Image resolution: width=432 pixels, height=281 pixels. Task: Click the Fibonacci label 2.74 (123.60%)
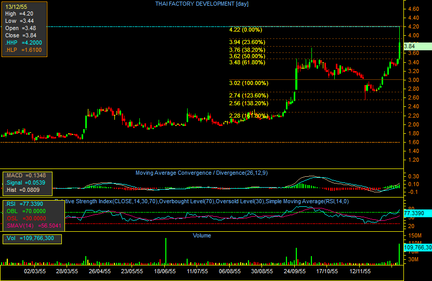coord(248,95)
